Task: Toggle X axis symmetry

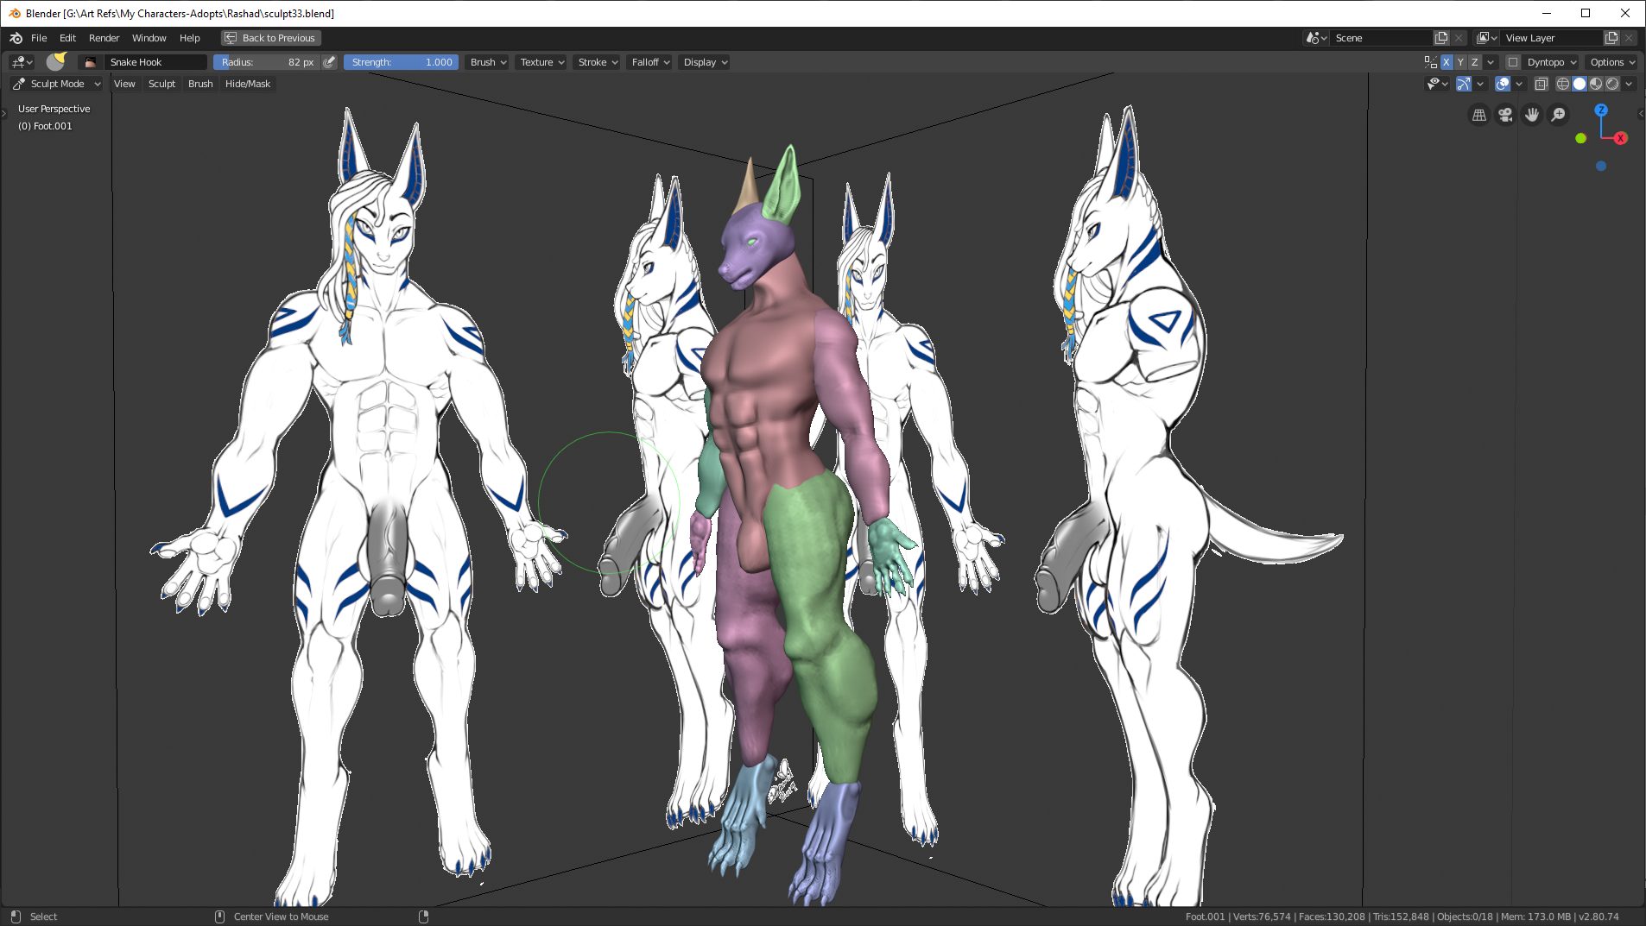Action: pyautogui.click(x=1447, y=62)
